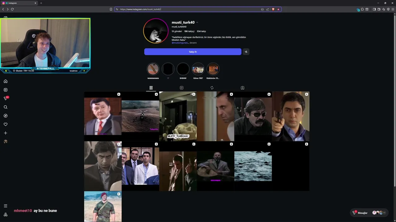Open the post of man in red tie

(103, 116)
